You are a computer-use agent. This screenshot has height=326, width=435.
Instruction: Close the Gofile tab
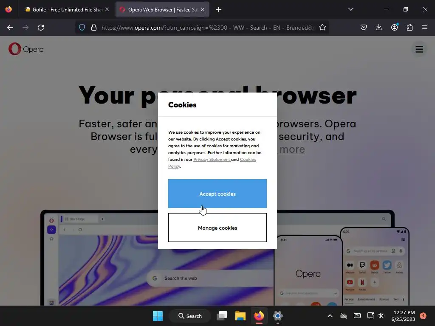click(x=107, y=10)
